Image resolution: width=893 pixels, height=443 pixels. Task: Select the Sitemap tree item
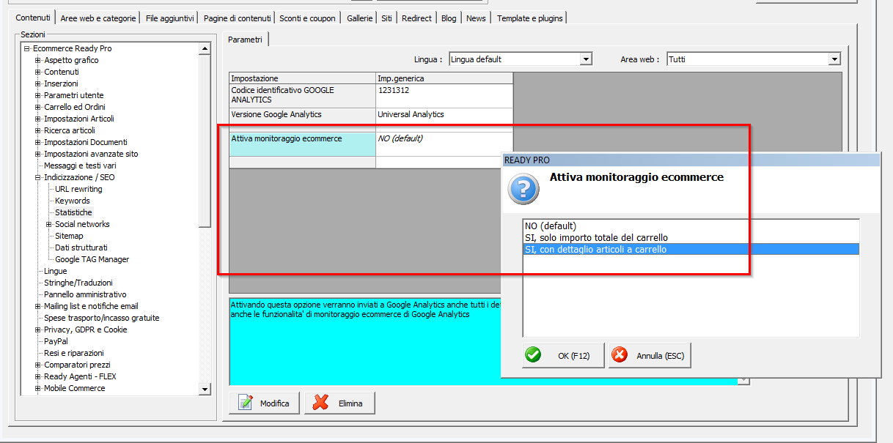click(x=69, y=236)
